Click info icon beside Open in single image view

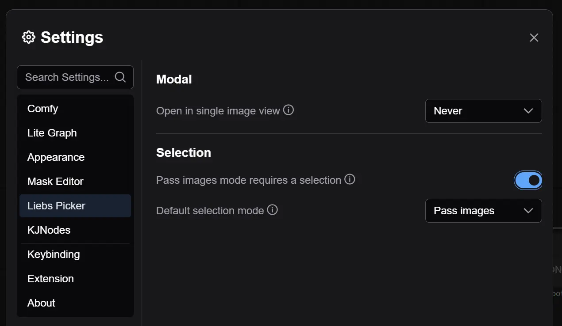289,110
